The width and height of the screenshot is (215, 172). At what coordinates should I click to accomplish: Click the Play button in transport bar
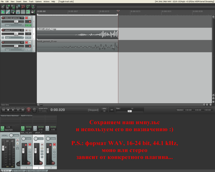click(x=13, y=110)
